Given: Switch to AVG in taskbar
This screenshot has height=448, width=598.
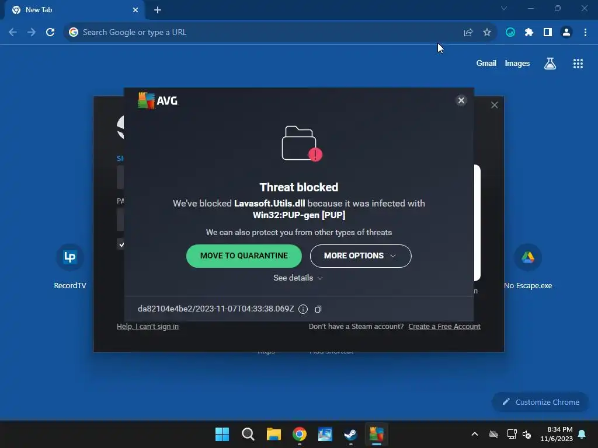Looking at the screenshot, I should (x=377, y=434).
